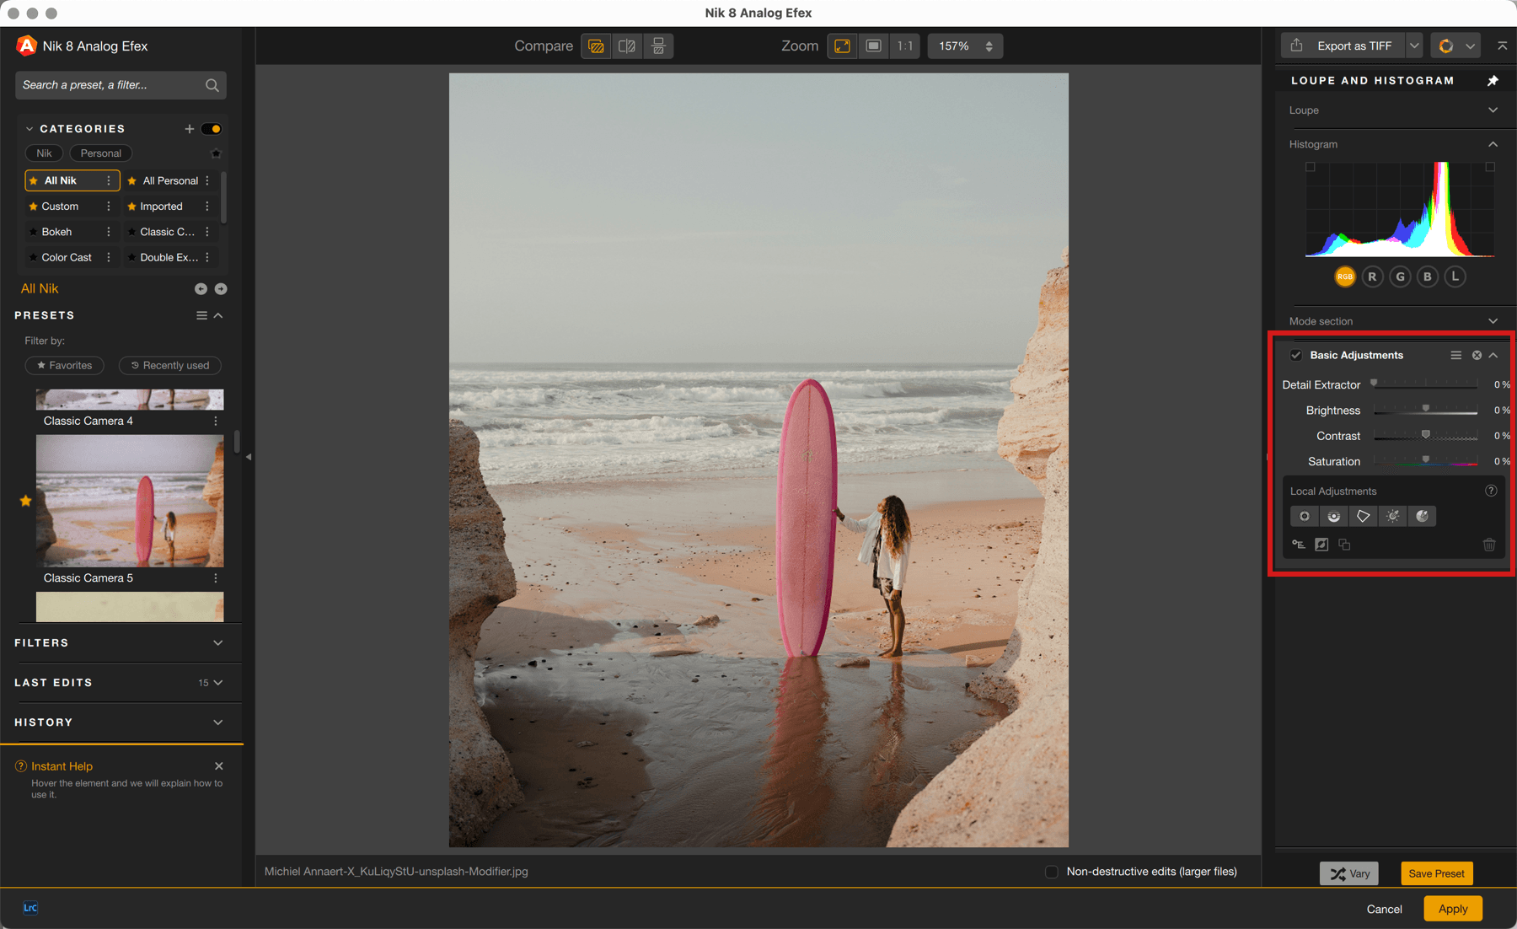
Task: Toggle the mask display icon
Action: click(x=1321, y=545)
